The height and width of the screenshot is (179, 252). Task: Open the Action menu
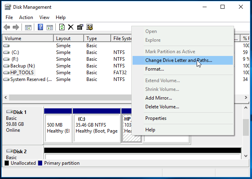click(26, 17)
